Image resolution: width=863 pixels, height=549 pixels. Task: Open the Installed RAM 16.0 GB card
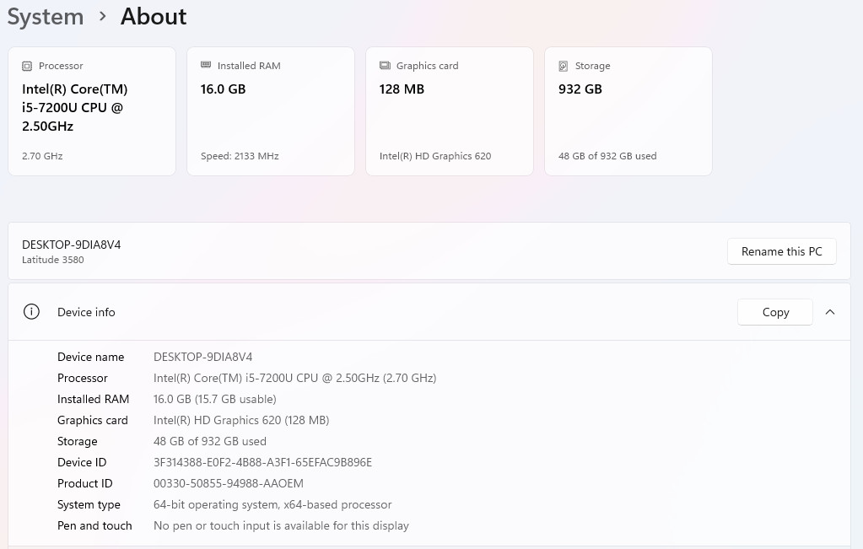tap(271, 111)
